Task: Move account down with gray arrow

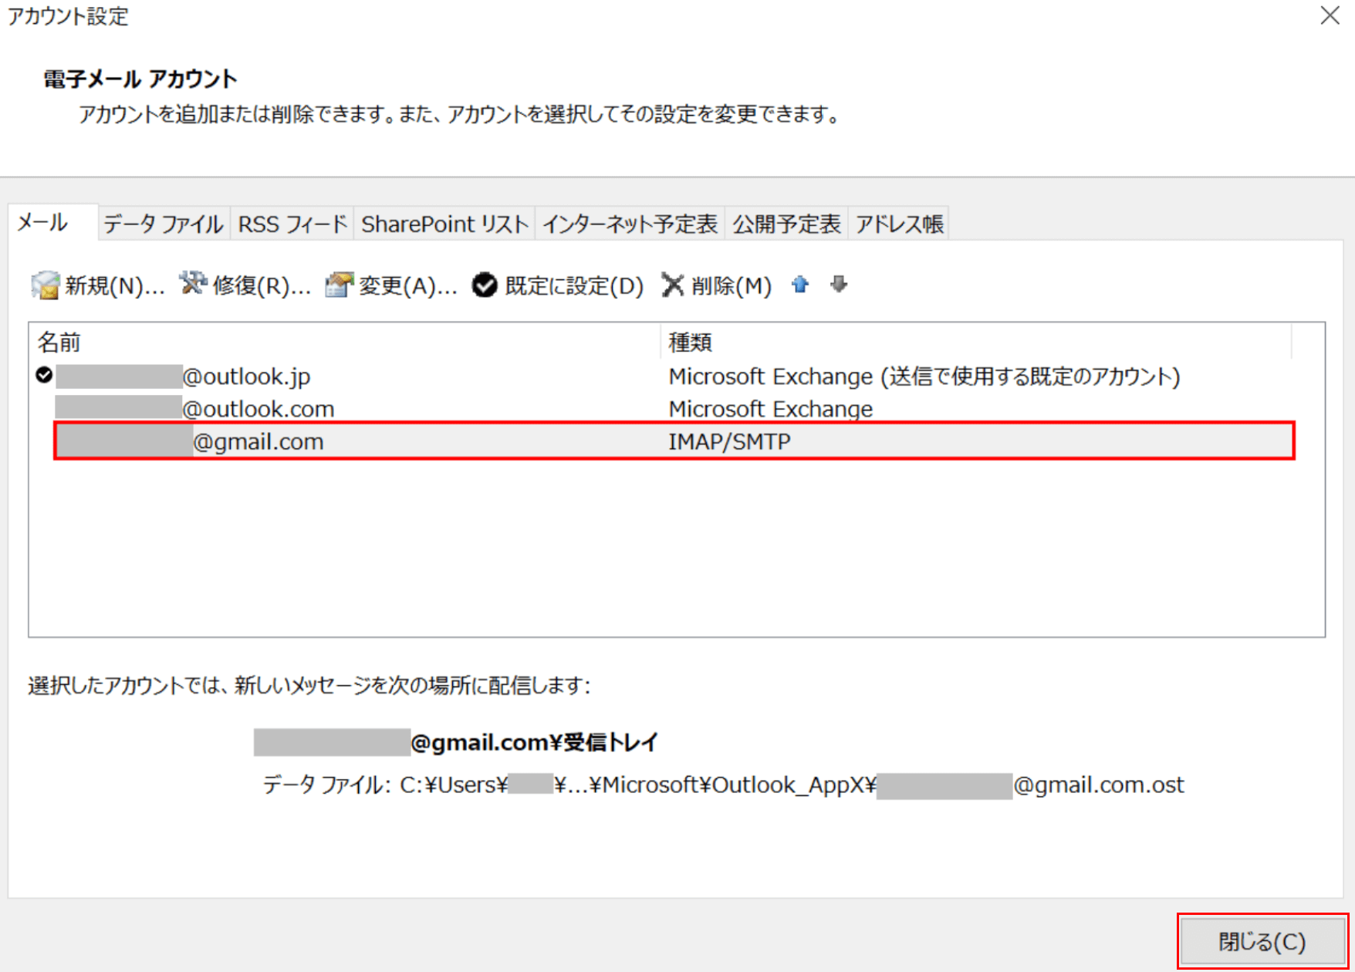Action: 839,285
